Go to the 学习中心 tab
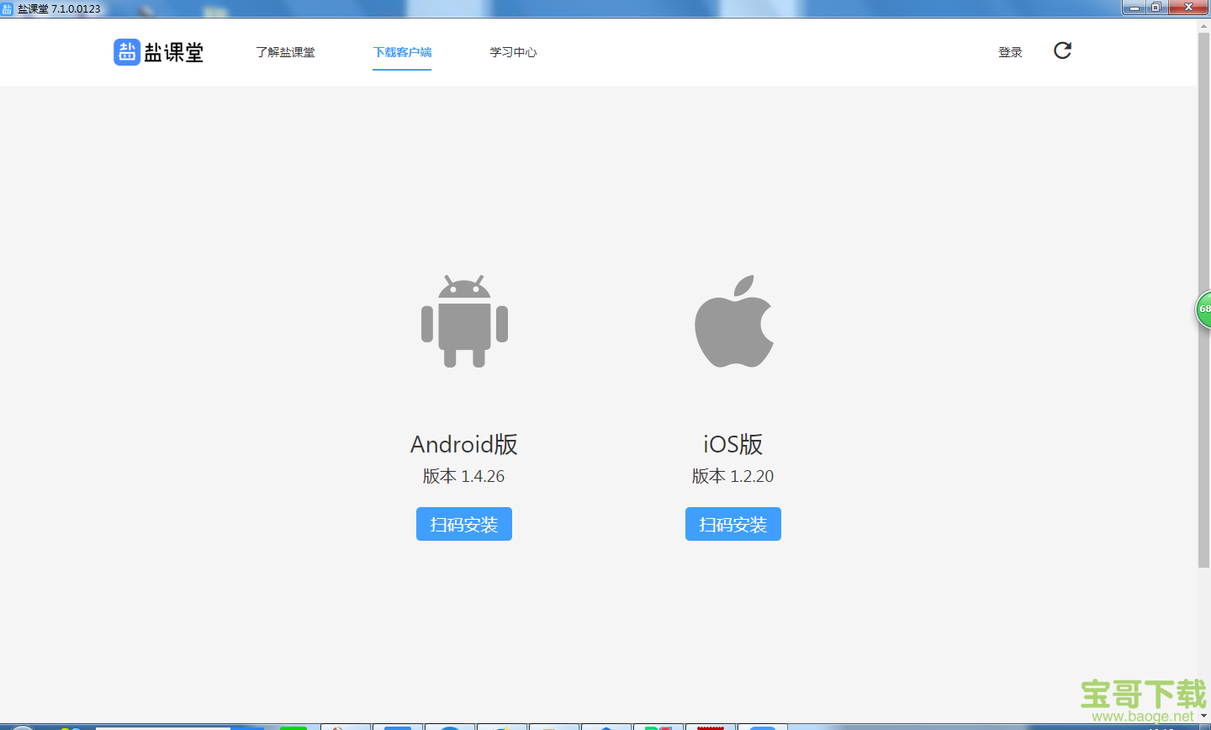The width and height of the screenshot is (1211, 730). tap(513, 52)
